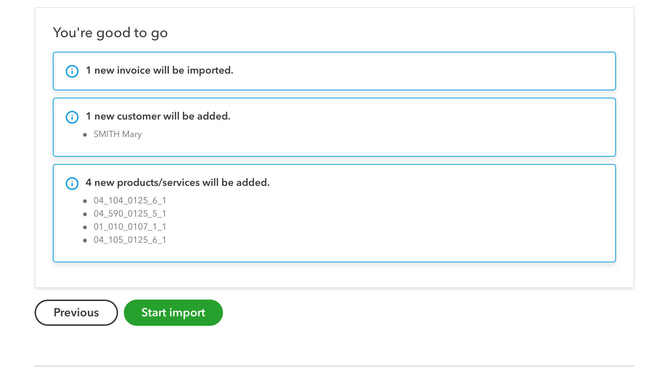Select product item 01_010_0107_1_1
Viewport: 647px width, 371px height.
click(130, 227)
